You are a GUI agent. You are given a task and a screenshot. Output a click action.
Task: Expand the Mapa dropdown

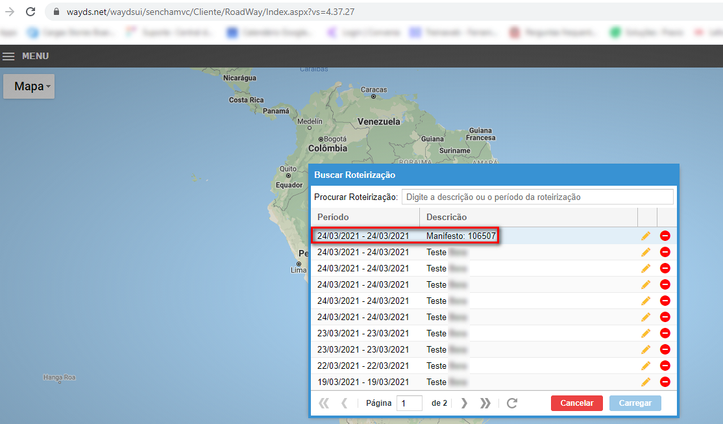click(29, 86)
